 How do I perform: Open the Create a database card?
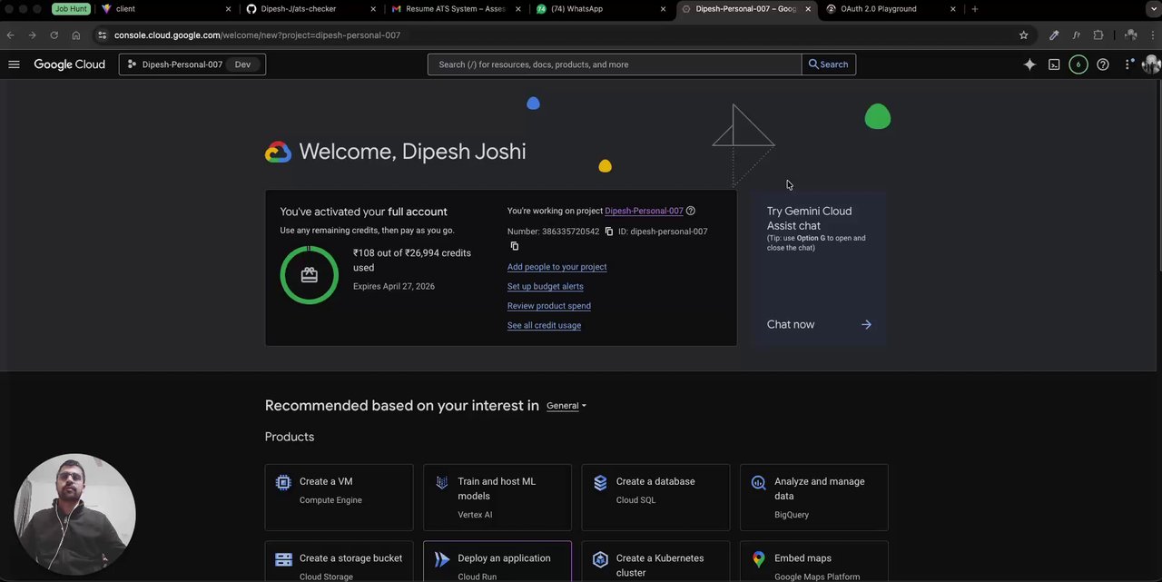coord(655,498)
